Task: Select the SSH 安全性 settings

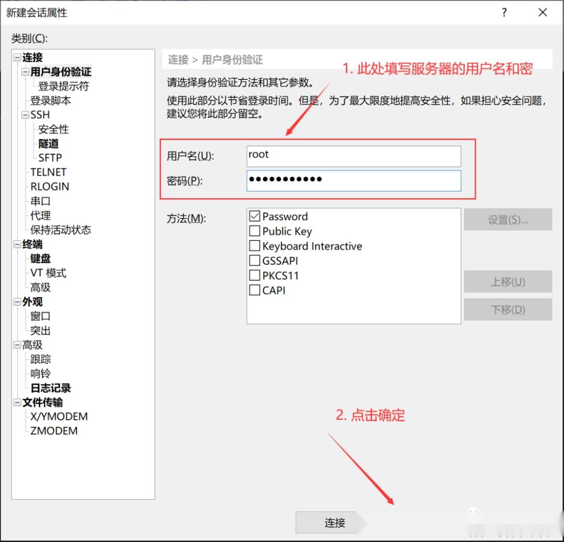Action: click(x=53, y=129)
